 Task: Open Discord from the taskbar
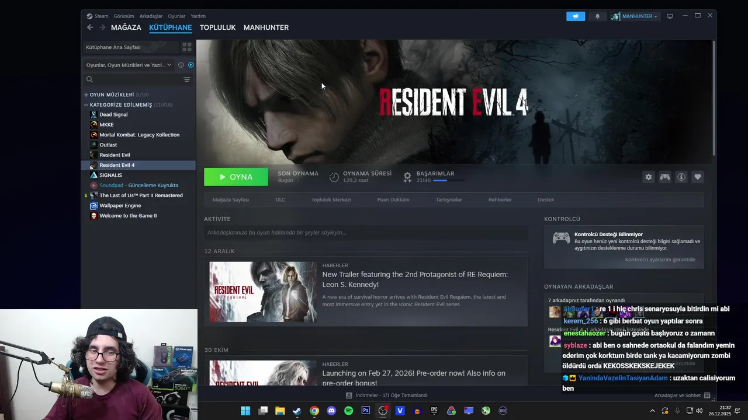coord(331,411)
